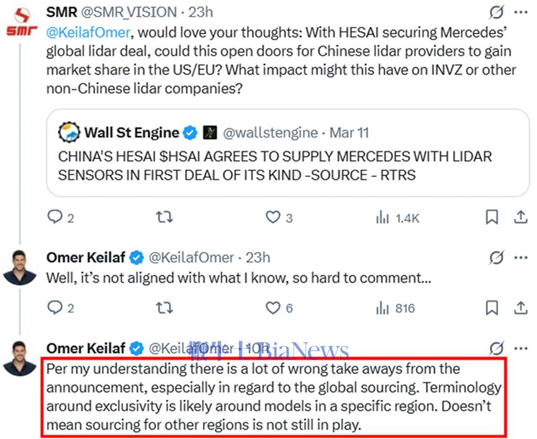Retweet the SMR tweet

pos(165,217)
